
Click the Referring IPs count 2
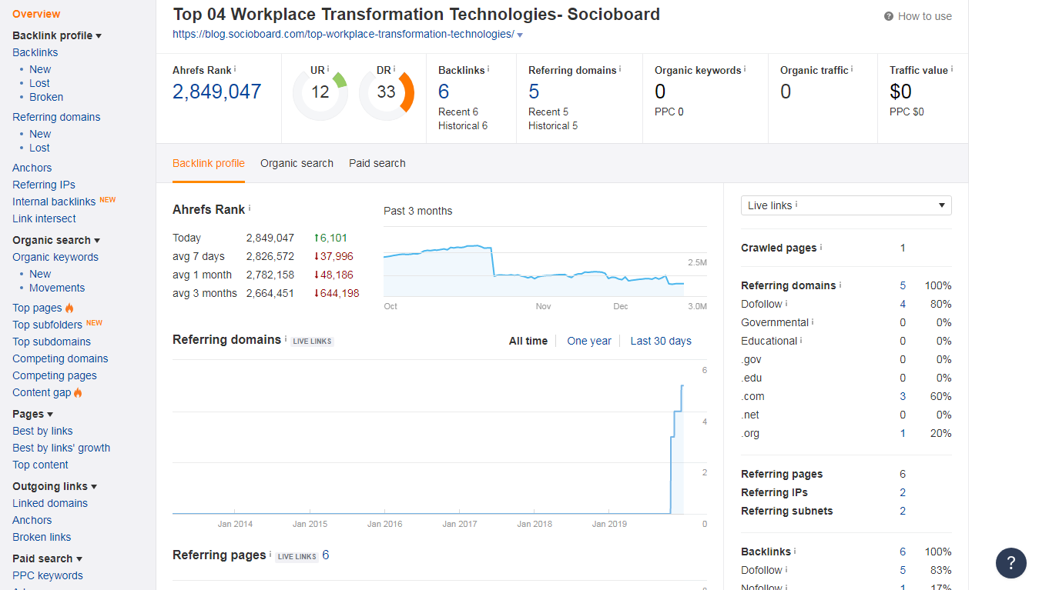(903, 492)
